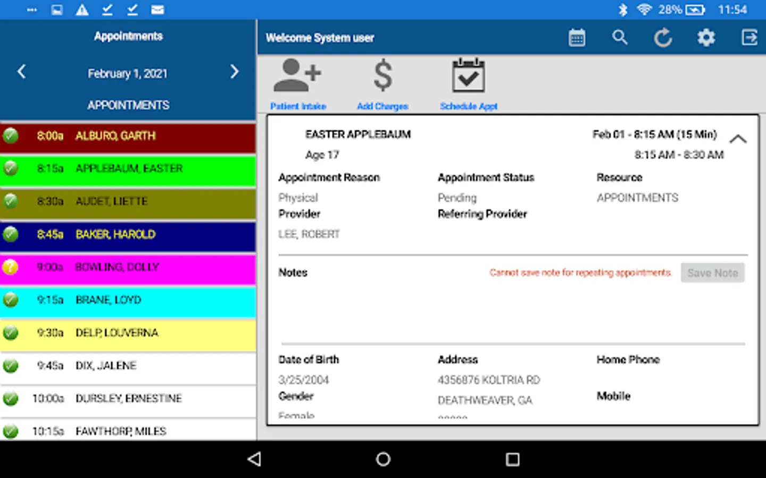Tap the warning triangle in status bar
Screen dimensions: 766x478
point(82,10)
